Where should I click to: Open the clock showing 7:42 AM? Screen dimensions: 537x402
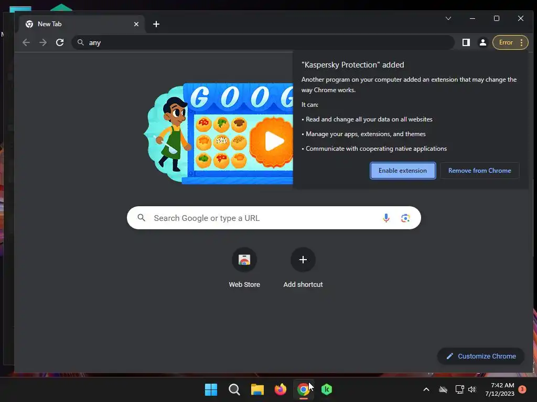click(x=500, y=389)
